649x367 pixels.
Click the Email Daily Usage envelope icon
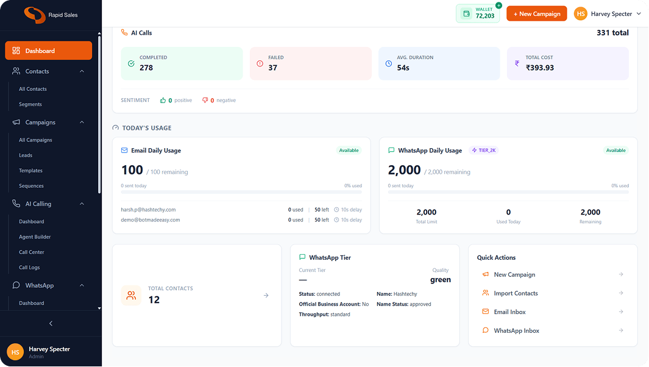point(124,151)
